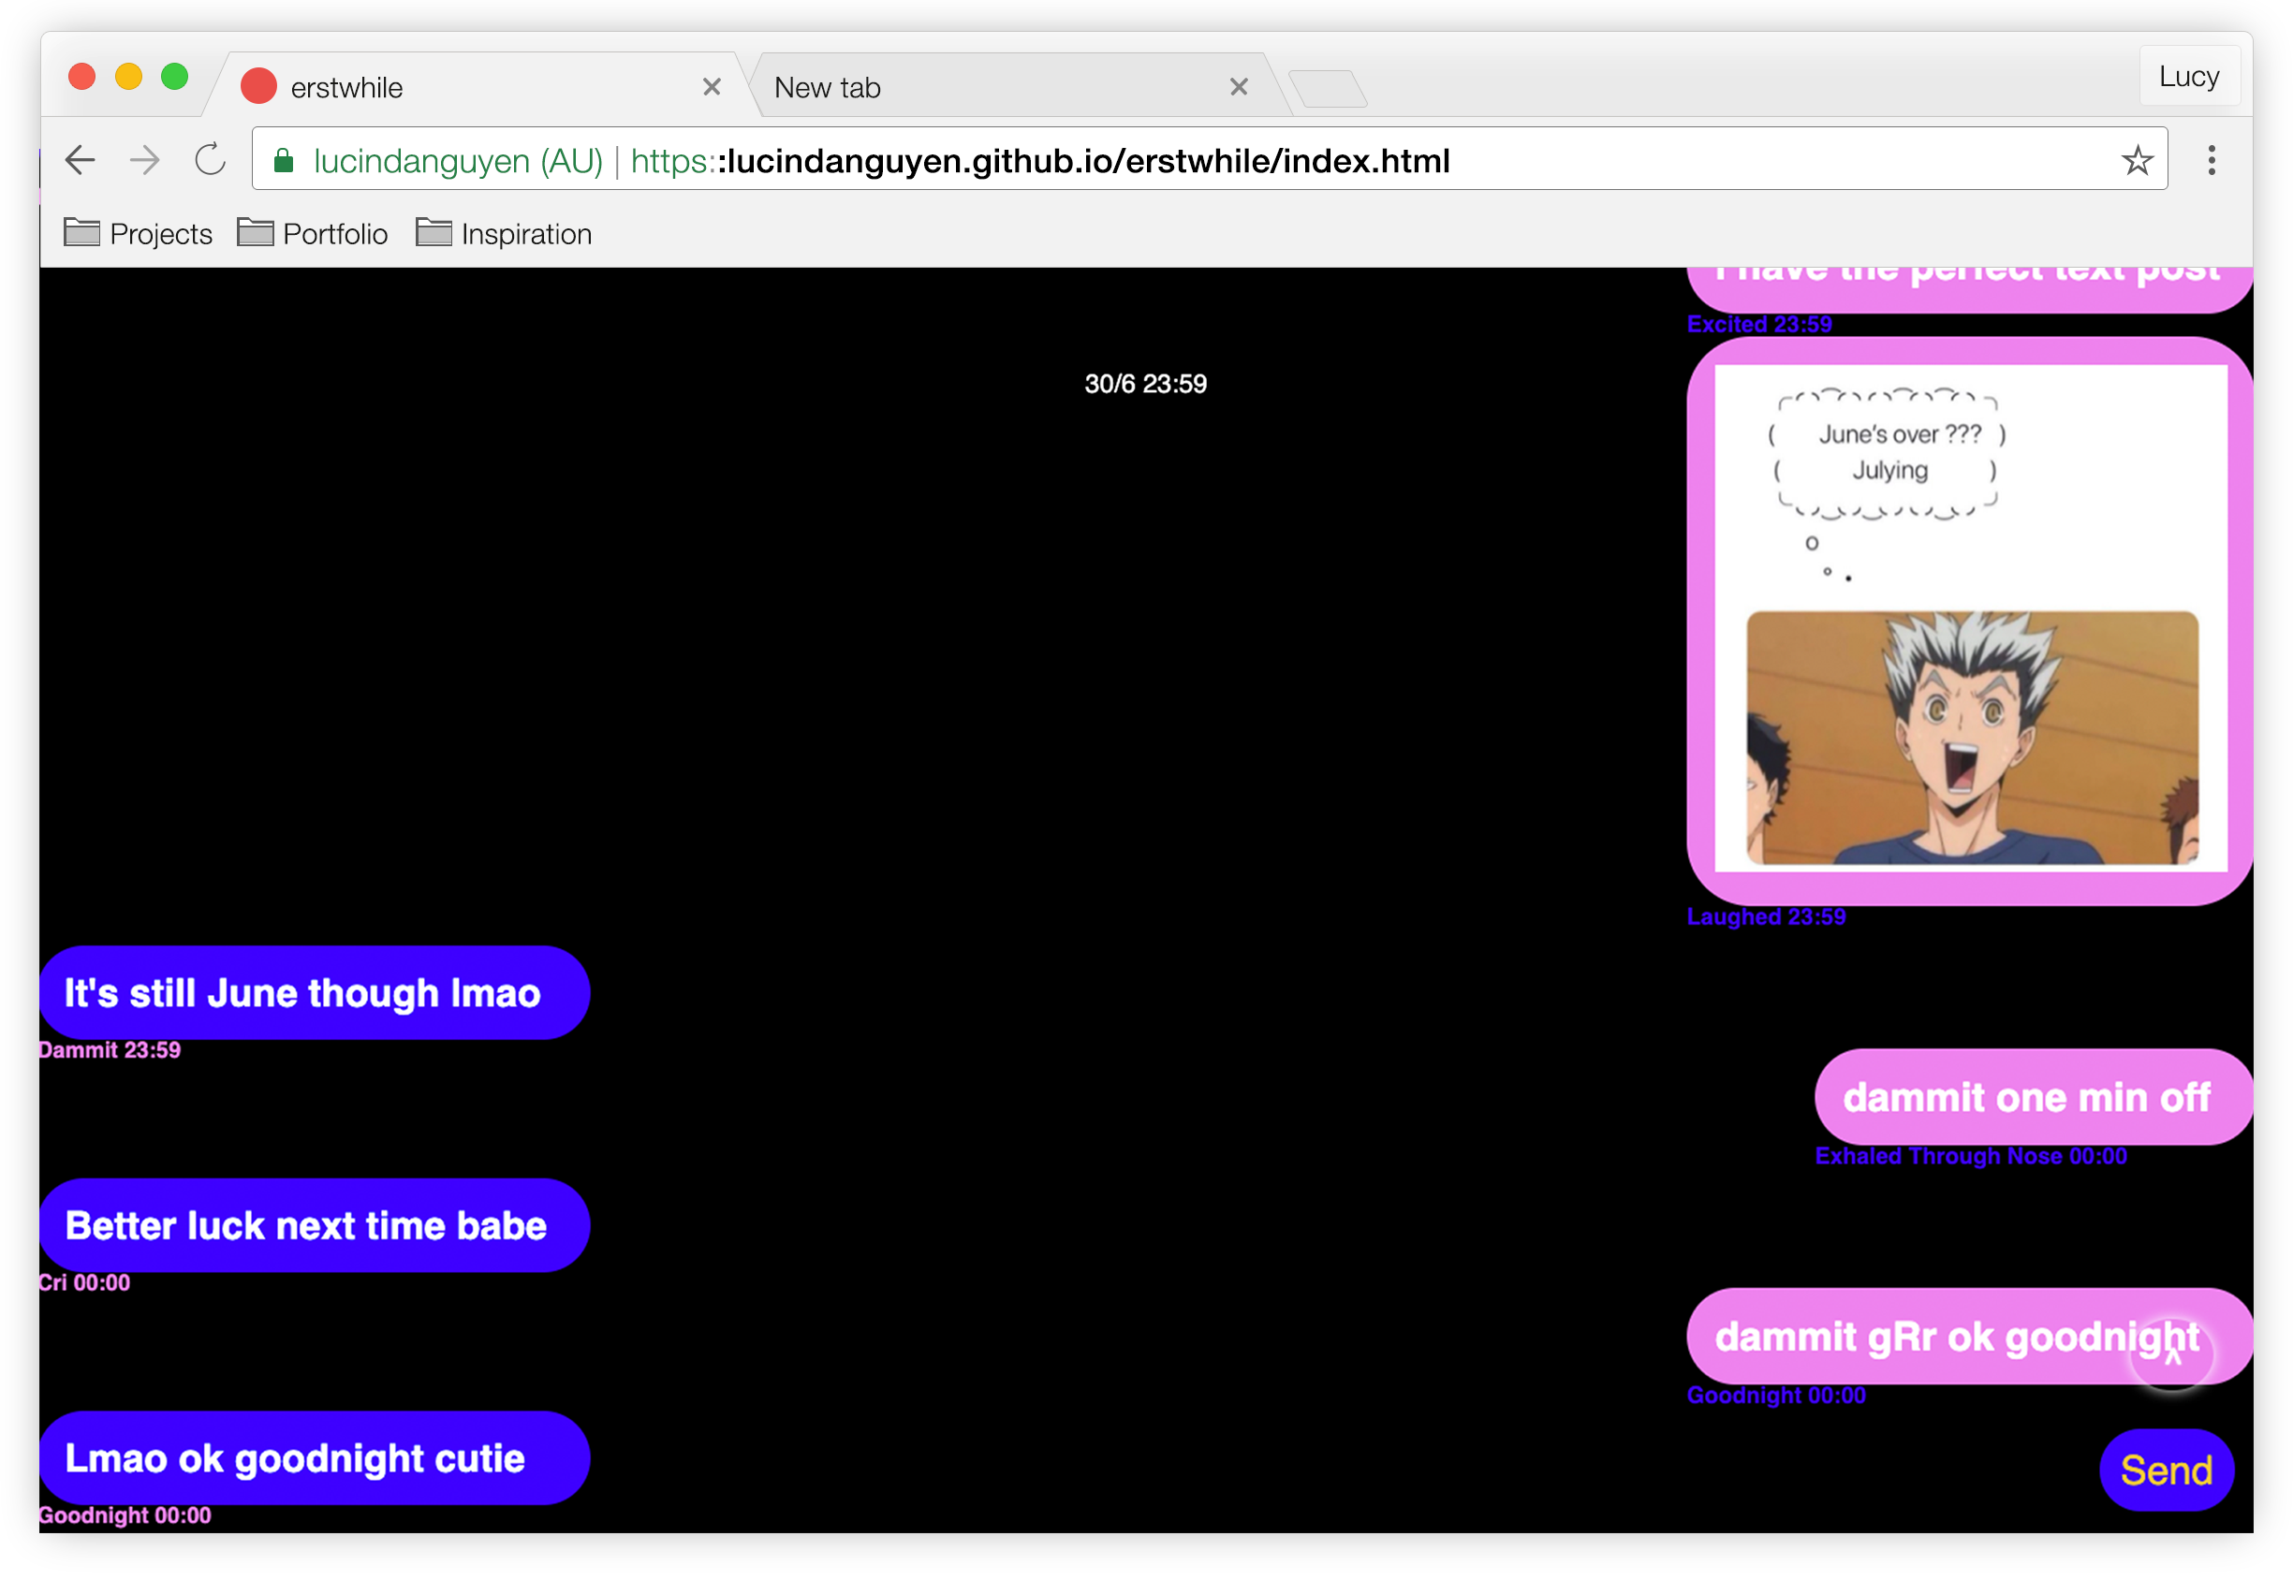Go forward with the browser forward arrow
The width and height of the screenshot is (2293, 1580).
144,159
